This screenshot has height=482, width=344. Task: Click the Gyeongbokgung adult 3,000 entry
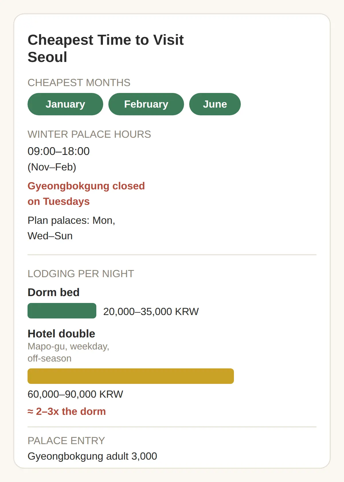[92, 456]
